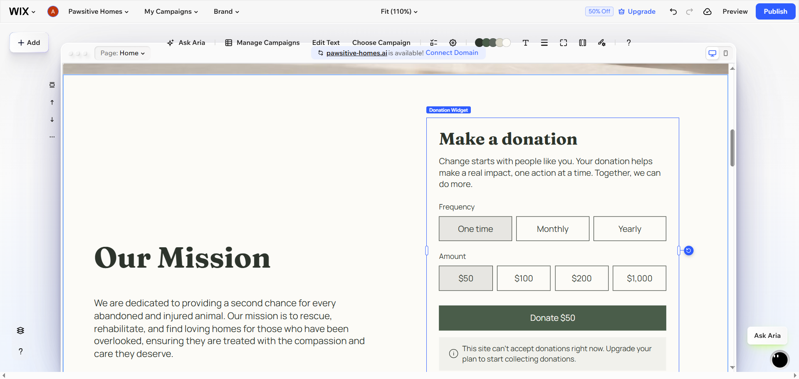799x379 pixels.
Task: Open the layers panel icon
Action: 20,330
